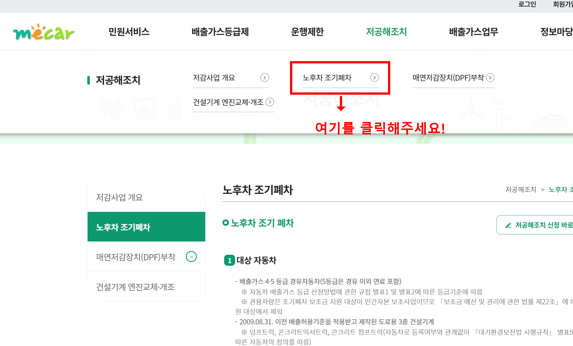Click arrow icon beside 건설기계 엔진교체·개조
The image size is (573, 346).
click(270, 102)
